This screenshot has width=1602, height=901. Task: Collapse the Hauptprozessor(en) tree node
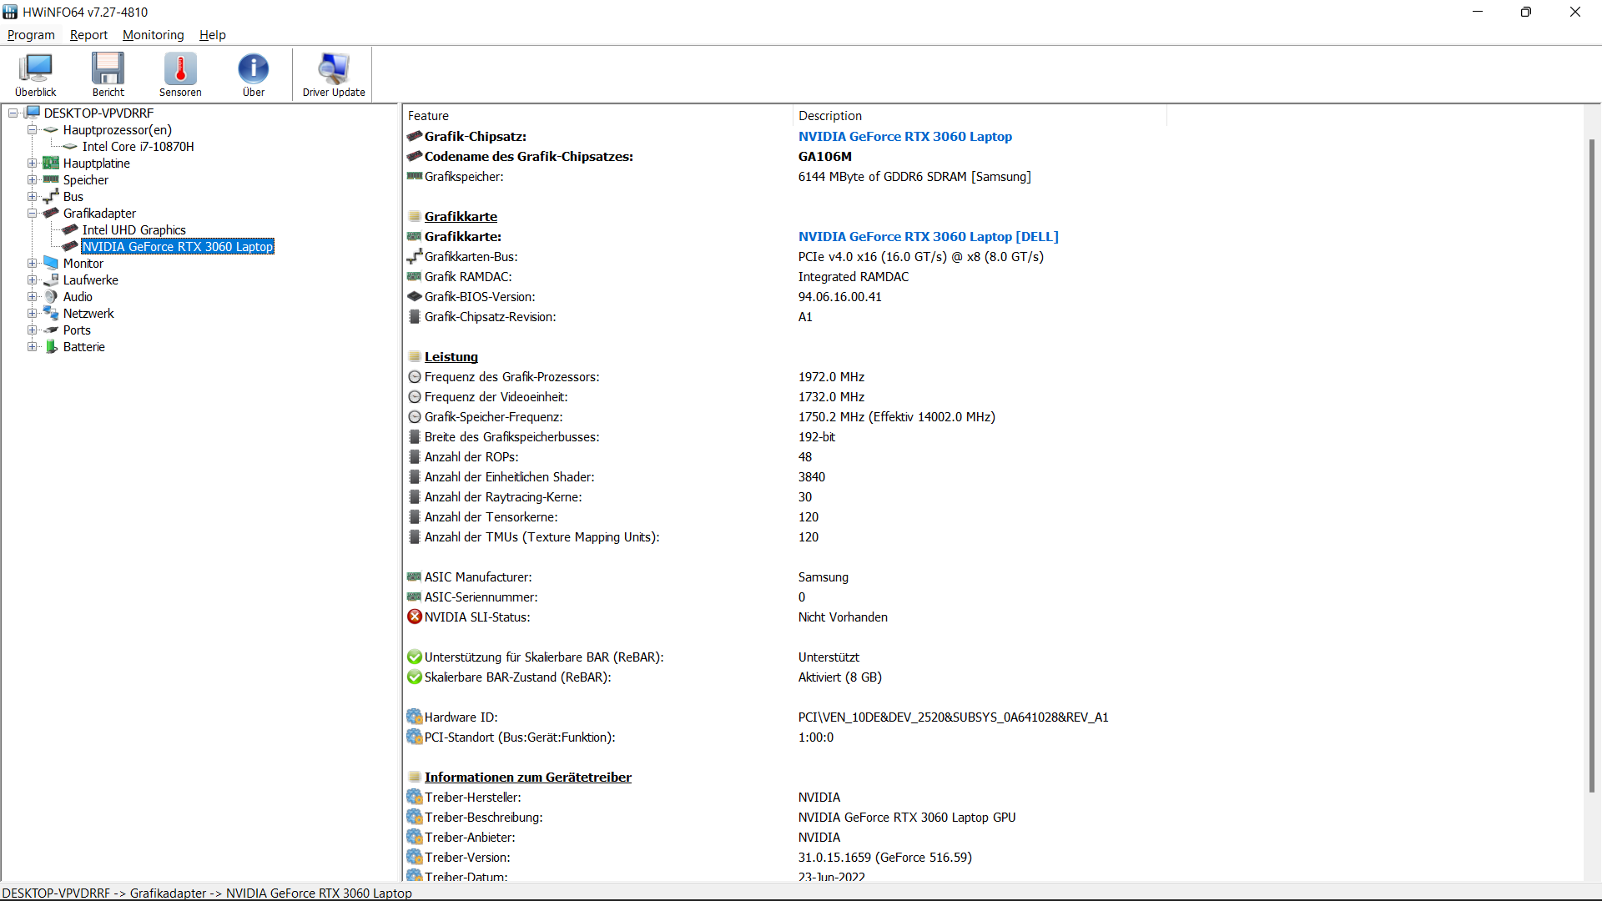[32, 130]
